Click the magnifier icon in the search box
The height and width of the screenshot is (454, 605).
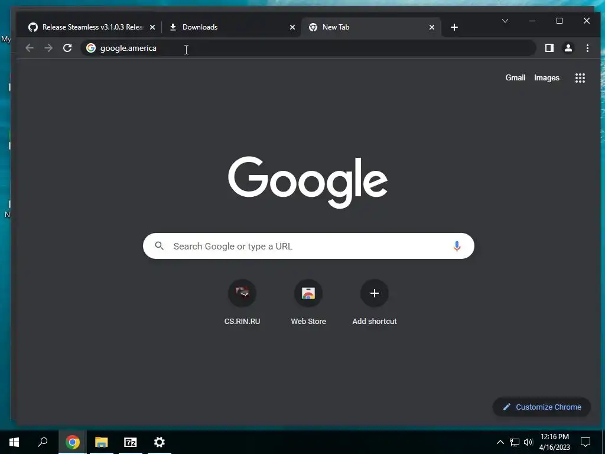160,246
